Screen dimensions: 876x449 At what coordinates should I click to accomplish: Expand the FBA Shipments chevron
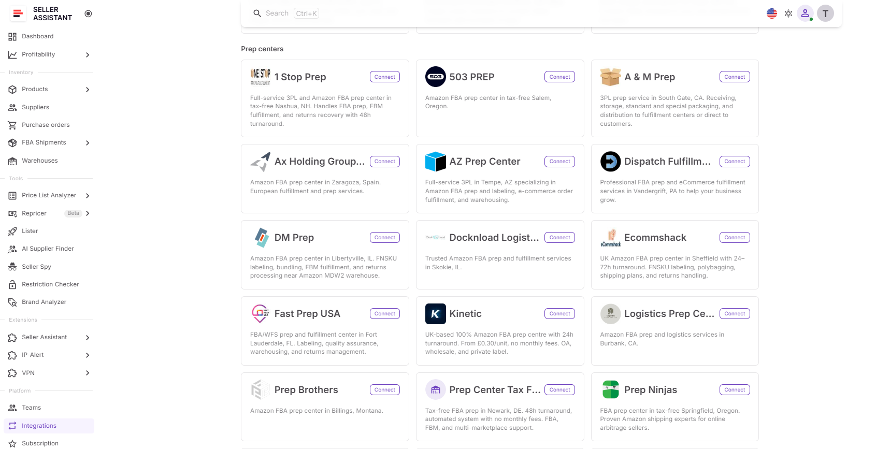click(x=88, y=143)
